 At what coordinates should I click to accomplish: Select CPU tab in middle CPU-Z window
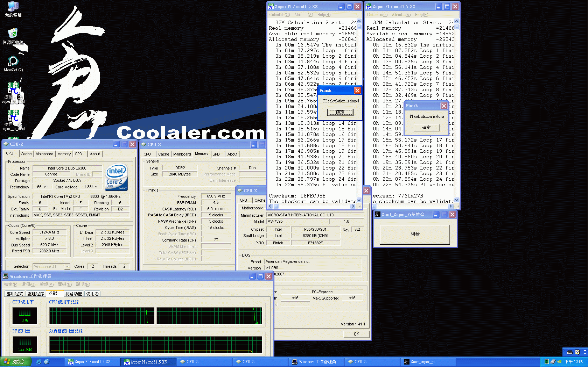(x=147, y=154)
